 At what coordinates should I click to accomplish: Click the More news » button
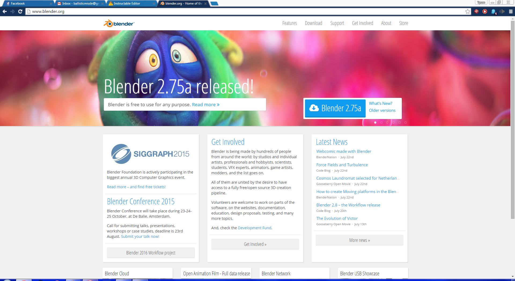click(x=359, y=240)
